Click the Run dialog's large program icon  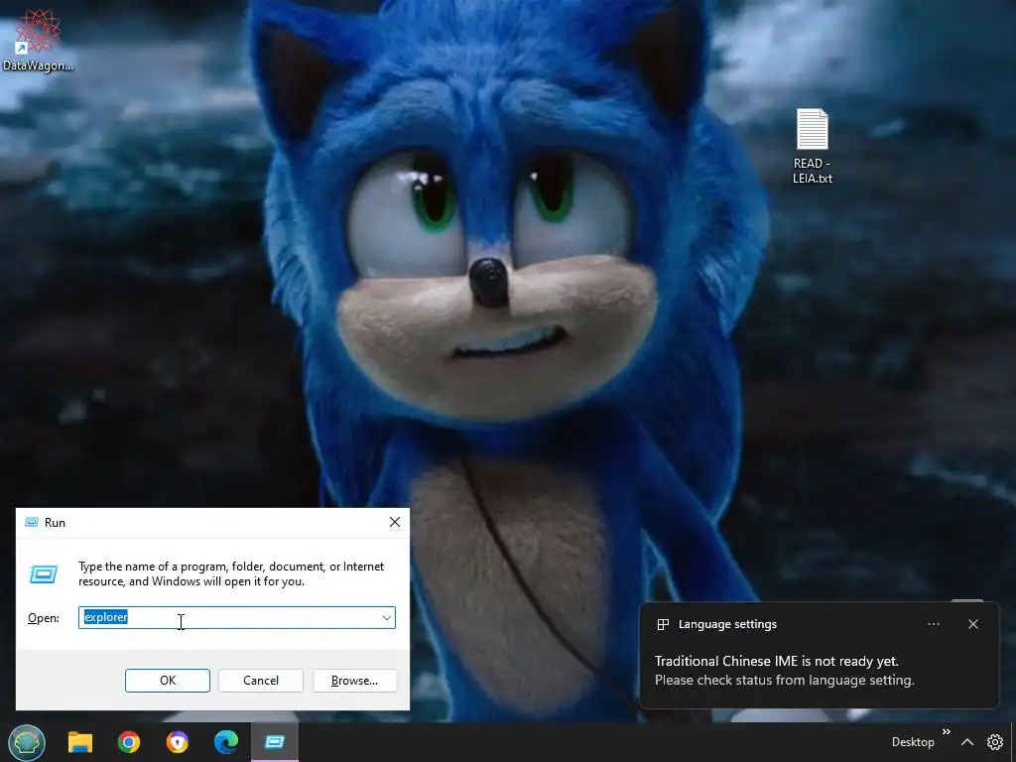click(x=44, y=574)
